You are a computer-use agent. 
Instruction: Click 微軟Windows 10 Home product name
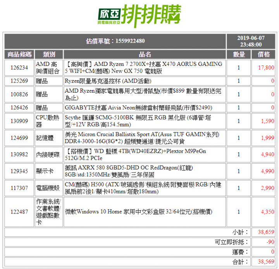[x=139, y=212]
